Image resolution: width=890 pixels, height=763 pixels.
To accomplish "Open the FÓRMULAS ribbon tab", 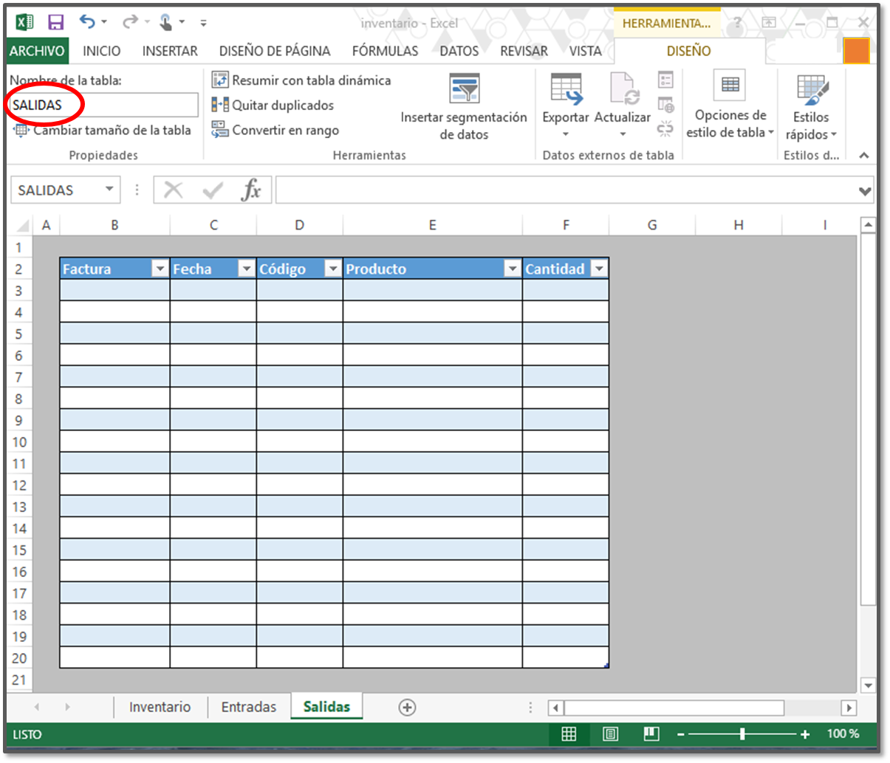I will 385,51.
